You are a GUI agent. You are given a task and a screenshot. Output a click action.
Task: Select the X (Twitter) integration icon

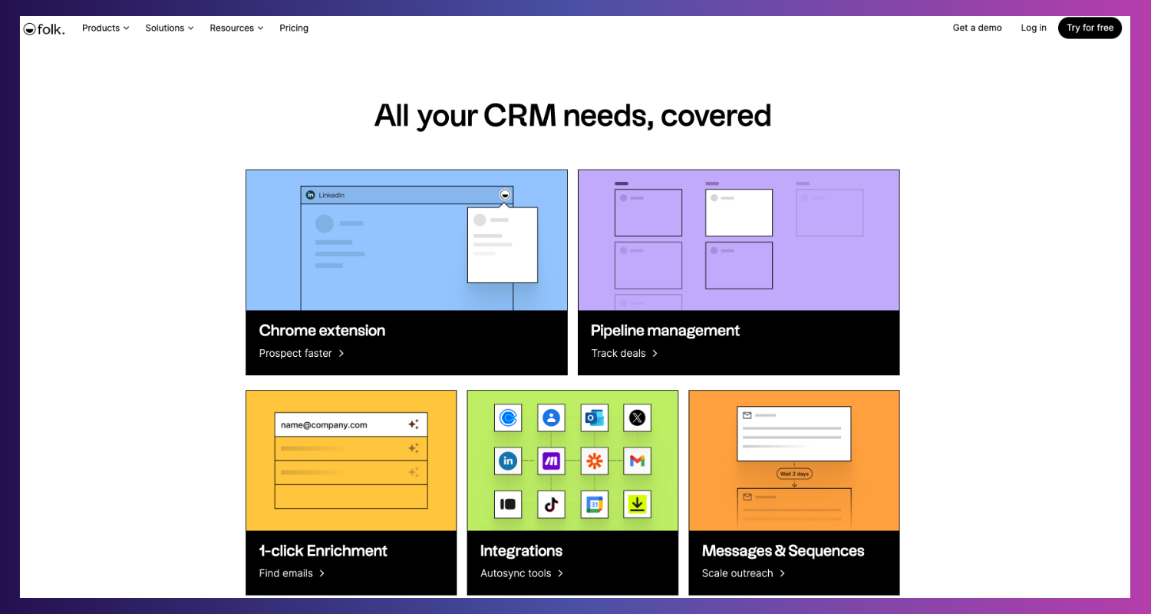pyautogui.click(x=637, y=418)
